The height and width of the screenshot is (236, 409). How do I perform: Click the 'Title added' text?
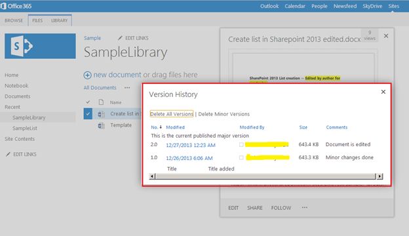tap(221, 169)
